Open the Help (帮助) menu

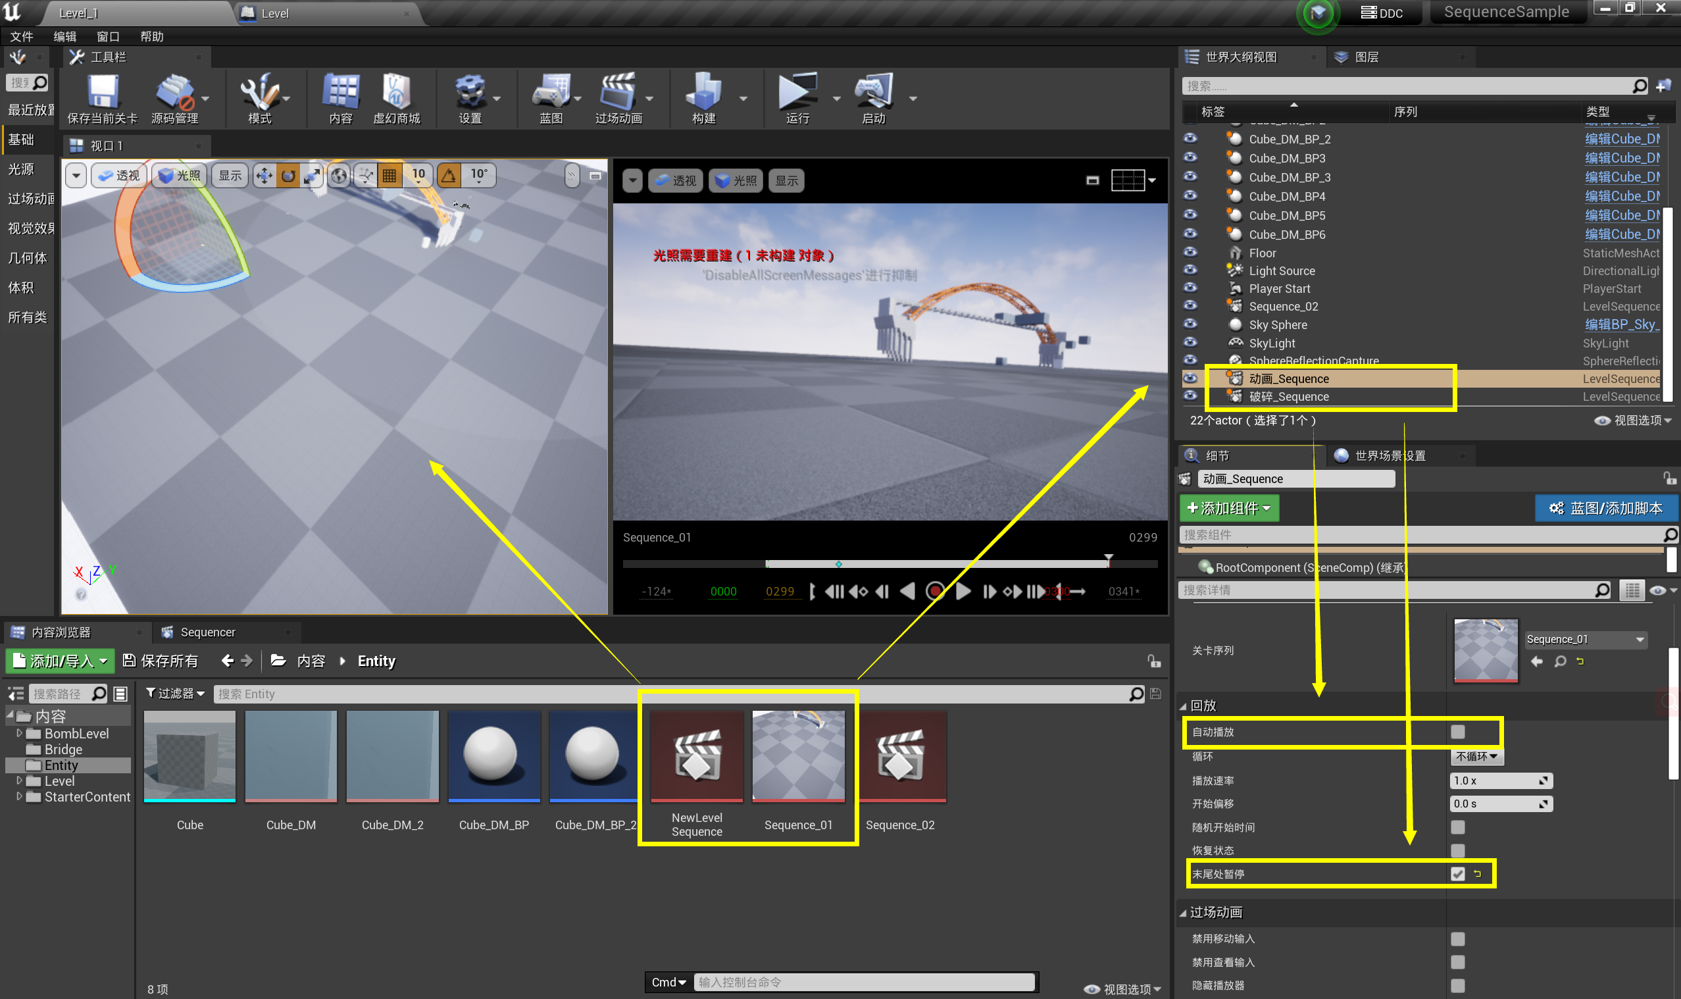151,36
